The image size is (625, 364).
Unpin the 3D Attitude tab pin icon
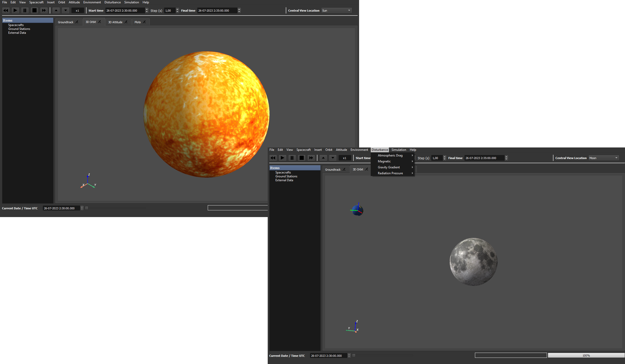click(x=126, y=22)
